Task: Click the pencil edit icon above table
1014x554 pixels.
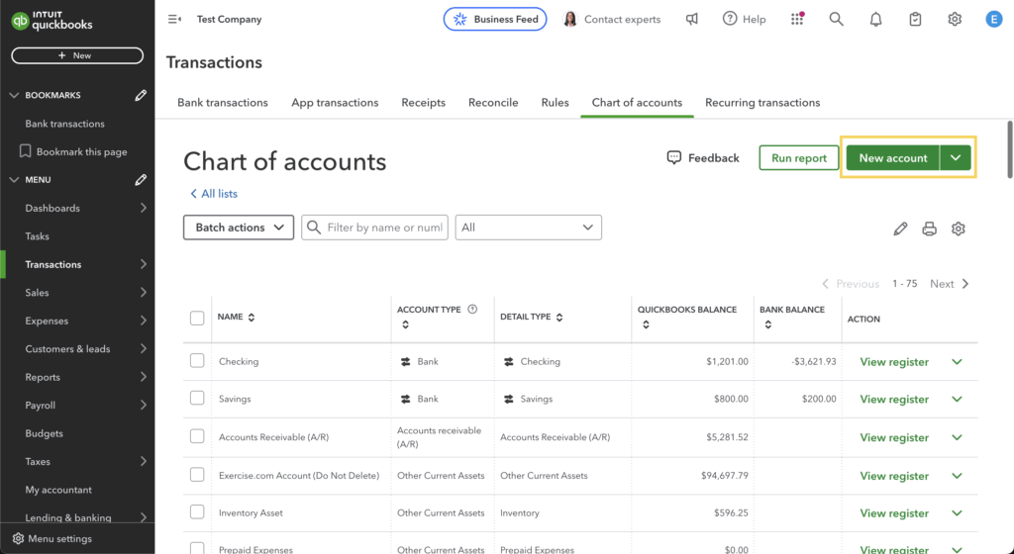Action: pyautogui.click(x=900, y=229)
